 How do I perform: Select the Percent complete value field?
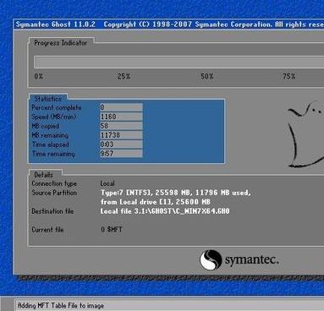121,107
